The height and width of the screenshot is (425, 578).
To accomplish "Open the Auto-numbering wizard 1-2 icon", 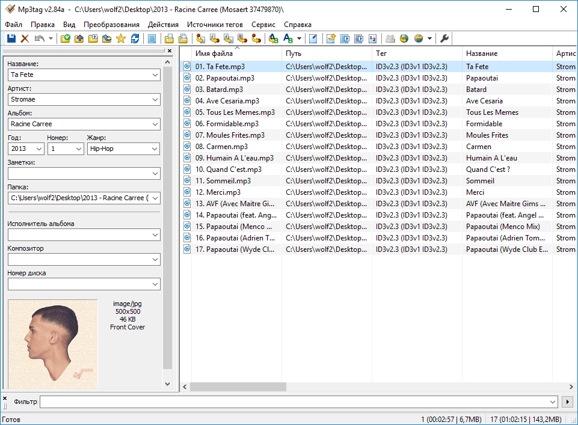I will click(x=373, y=38).
